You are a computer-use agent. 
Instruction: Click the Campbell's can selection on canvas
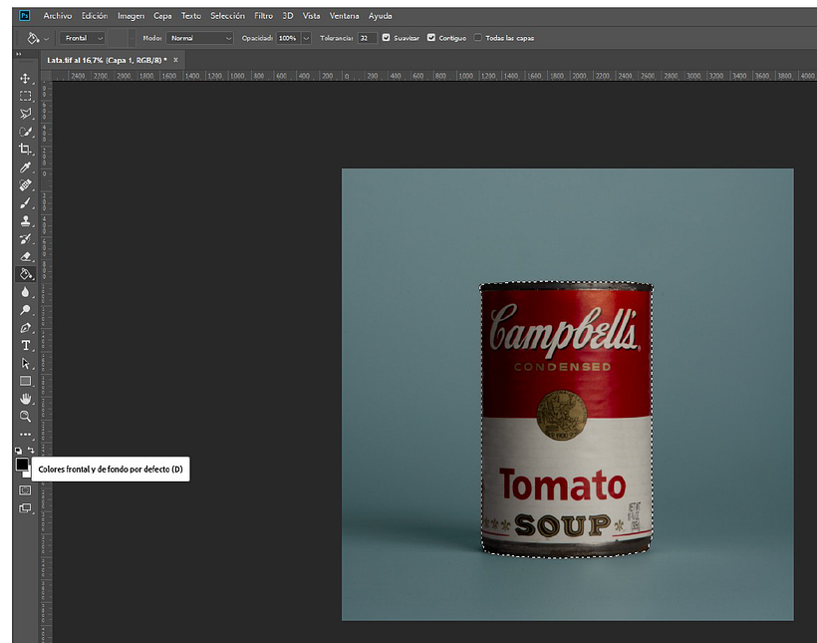click(x=566, y=419)
